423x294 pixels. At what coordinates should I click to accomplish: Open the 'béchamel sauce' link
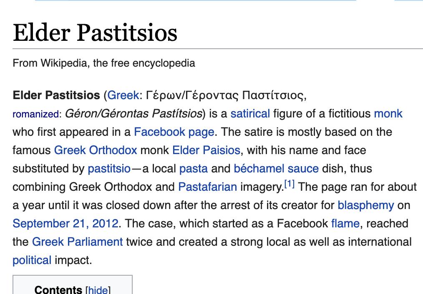pos(276,169)
